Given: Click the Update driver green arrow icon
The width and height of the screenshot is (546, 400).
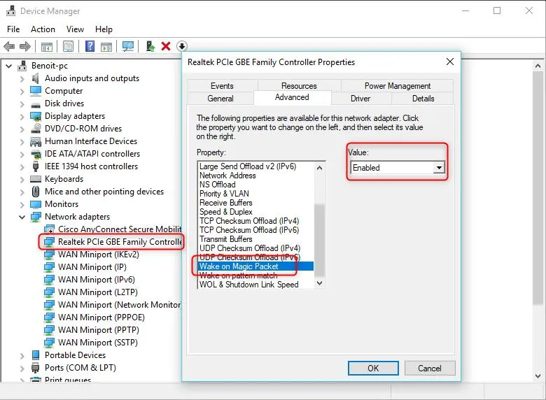Looking at the screenshot, I should point(150,46).
